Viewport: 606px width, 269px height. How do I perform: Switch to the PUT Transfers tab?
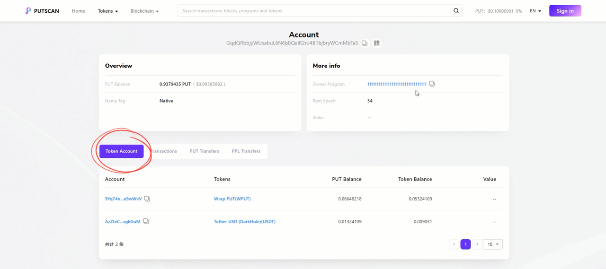click(x=204, y=151)
